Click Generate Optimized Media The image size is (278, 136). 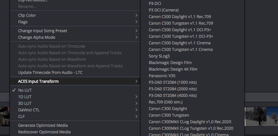click(43, 125)
